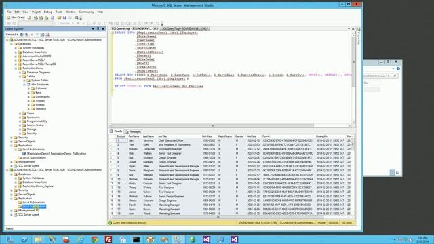
Task: Click the Disconnect icon in Object Explorer
Action: tap(27, 35)
